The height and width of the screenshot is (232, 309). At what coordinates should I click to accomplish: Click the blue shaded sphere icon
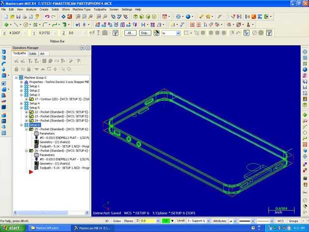[x=188, y=17]
